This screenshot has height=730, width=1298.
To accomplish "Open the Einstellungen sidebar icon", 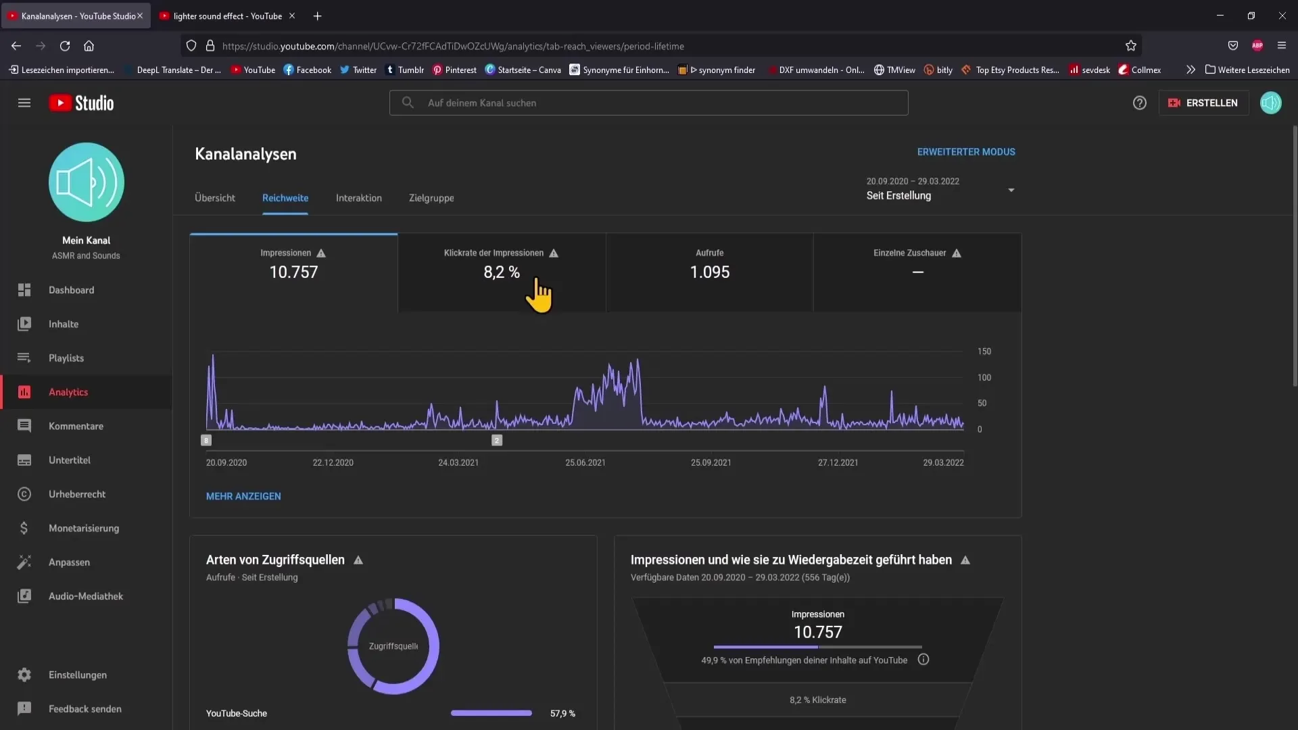I will tap(24, 674).
